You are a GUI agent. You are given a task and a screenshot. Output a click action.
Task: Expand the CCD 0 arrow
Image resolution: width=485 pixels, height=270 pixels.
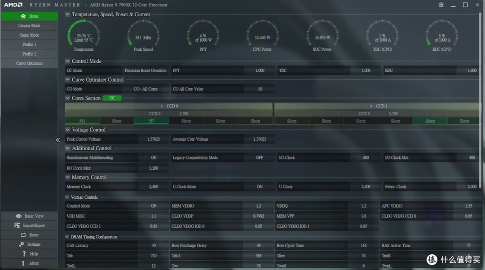(x=162, y=106)
